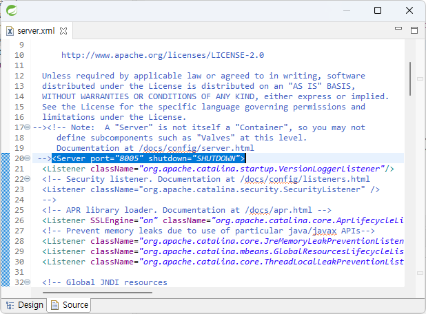Click the Design tab tree icon
Image resolution: width=426 pixels, height=314 pixels.
point(10,305)
